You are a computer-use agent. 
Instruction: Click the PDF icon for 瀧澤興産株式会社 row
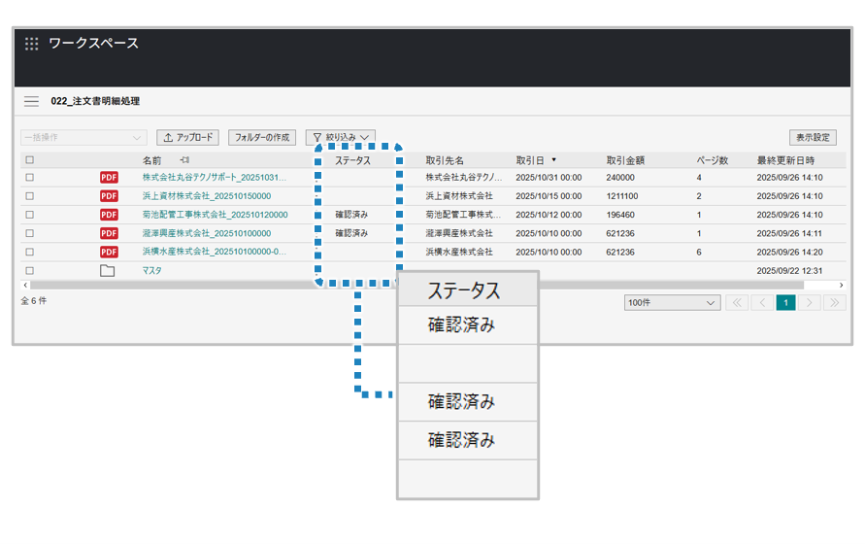point(109,233)
